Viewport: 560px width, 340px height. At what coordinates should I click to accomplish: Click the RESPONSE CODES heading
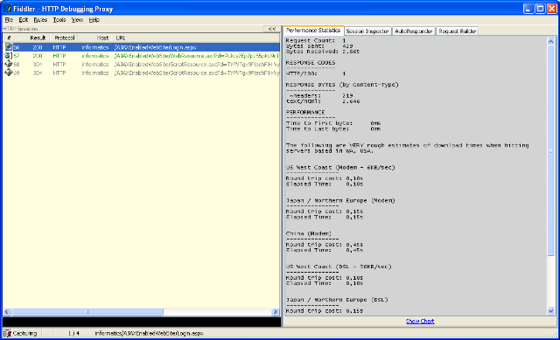311,62
